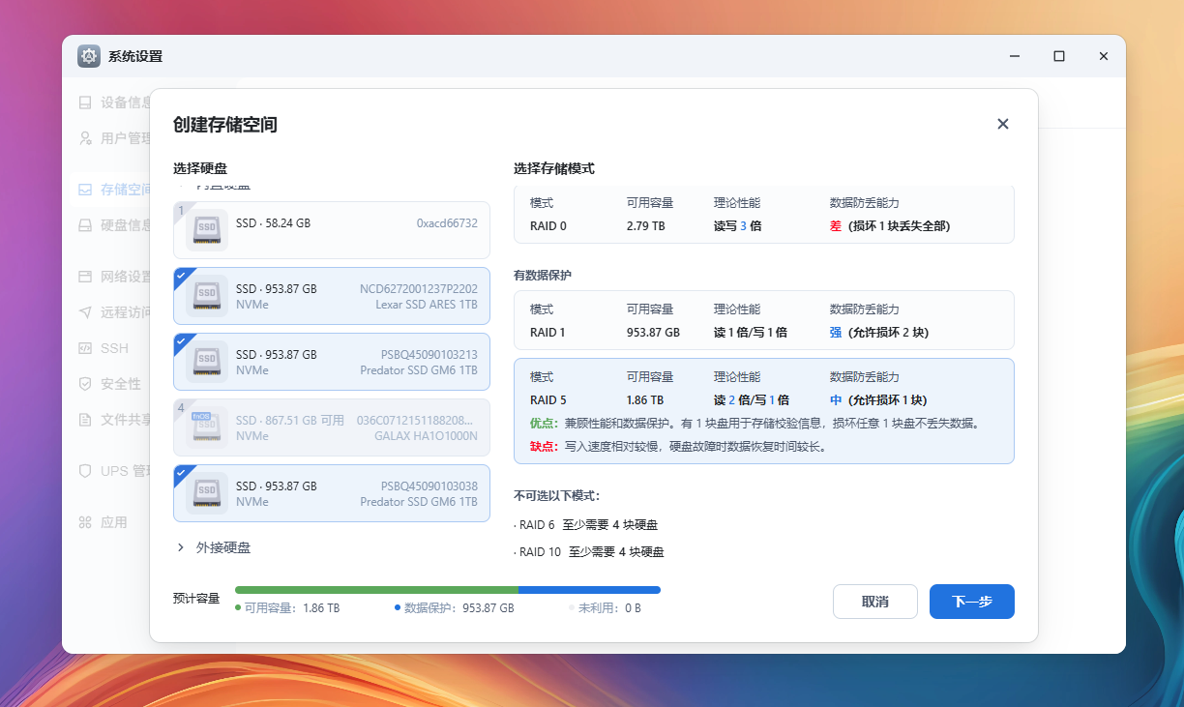Click the Lexar SSD ARES drive icon

pos(206,296)
